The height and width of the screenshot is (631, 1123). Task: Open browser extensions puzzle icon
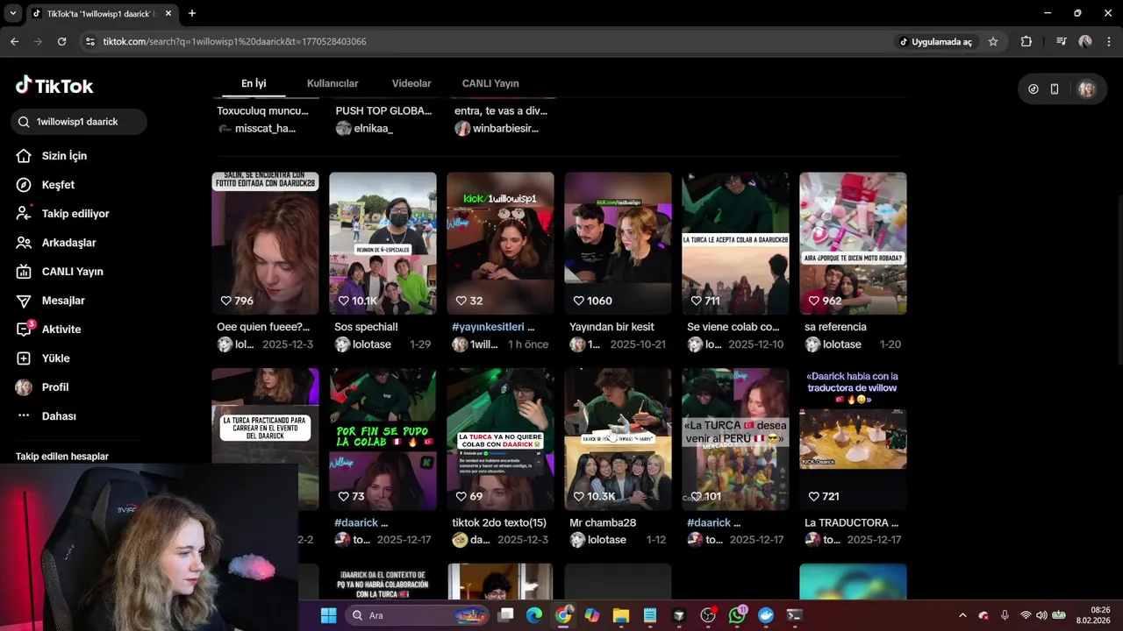pos(1026,41)
